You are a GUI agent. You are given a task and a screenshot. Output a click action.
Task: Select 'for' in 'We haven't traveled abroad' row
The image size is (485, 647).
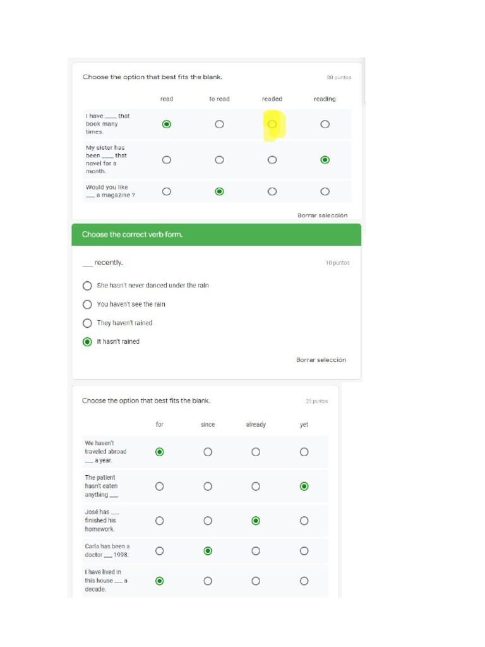pos(159,452)
